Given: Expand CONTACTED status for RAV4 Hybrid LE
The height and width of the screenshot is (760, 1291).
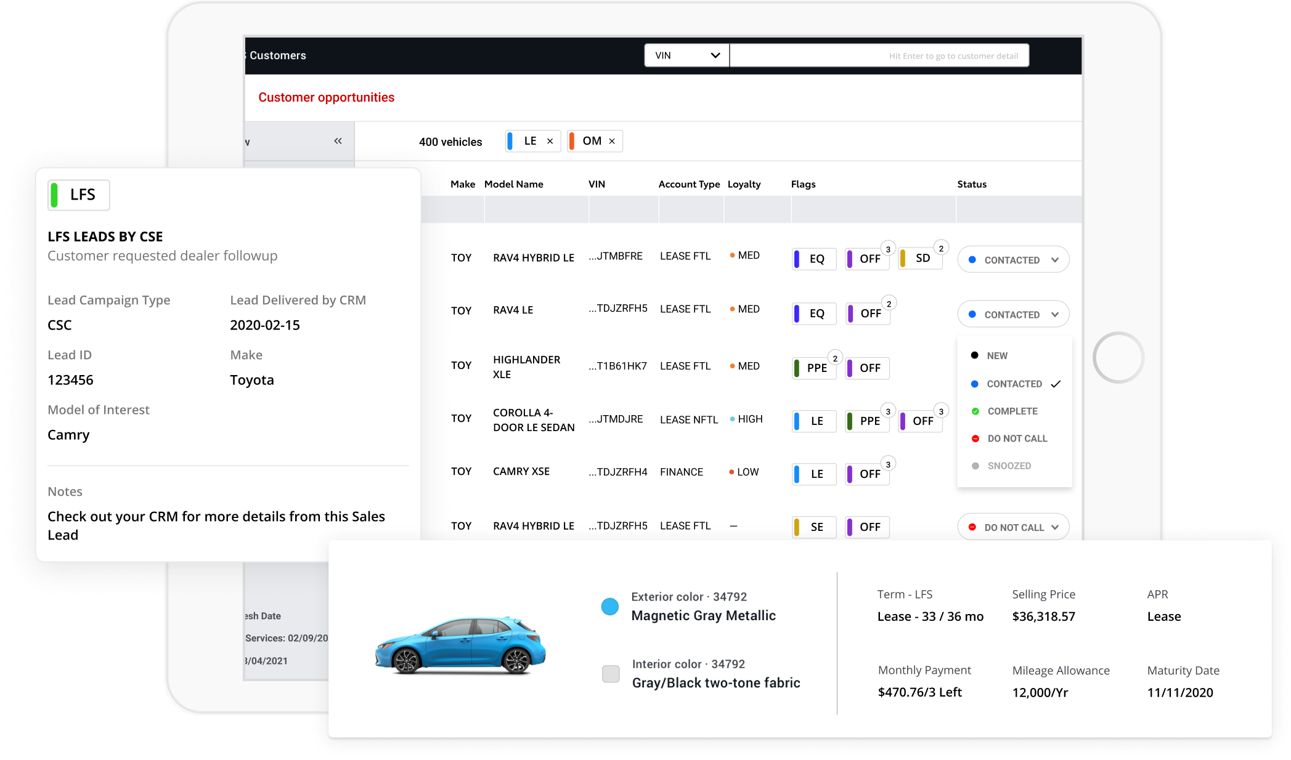Looking at the screenshot, I should 1013,260.
